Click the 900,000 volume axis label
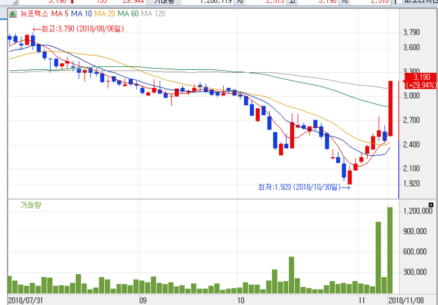Image resolution: width=438 pixels, height=305 pixels. point(415,231)
